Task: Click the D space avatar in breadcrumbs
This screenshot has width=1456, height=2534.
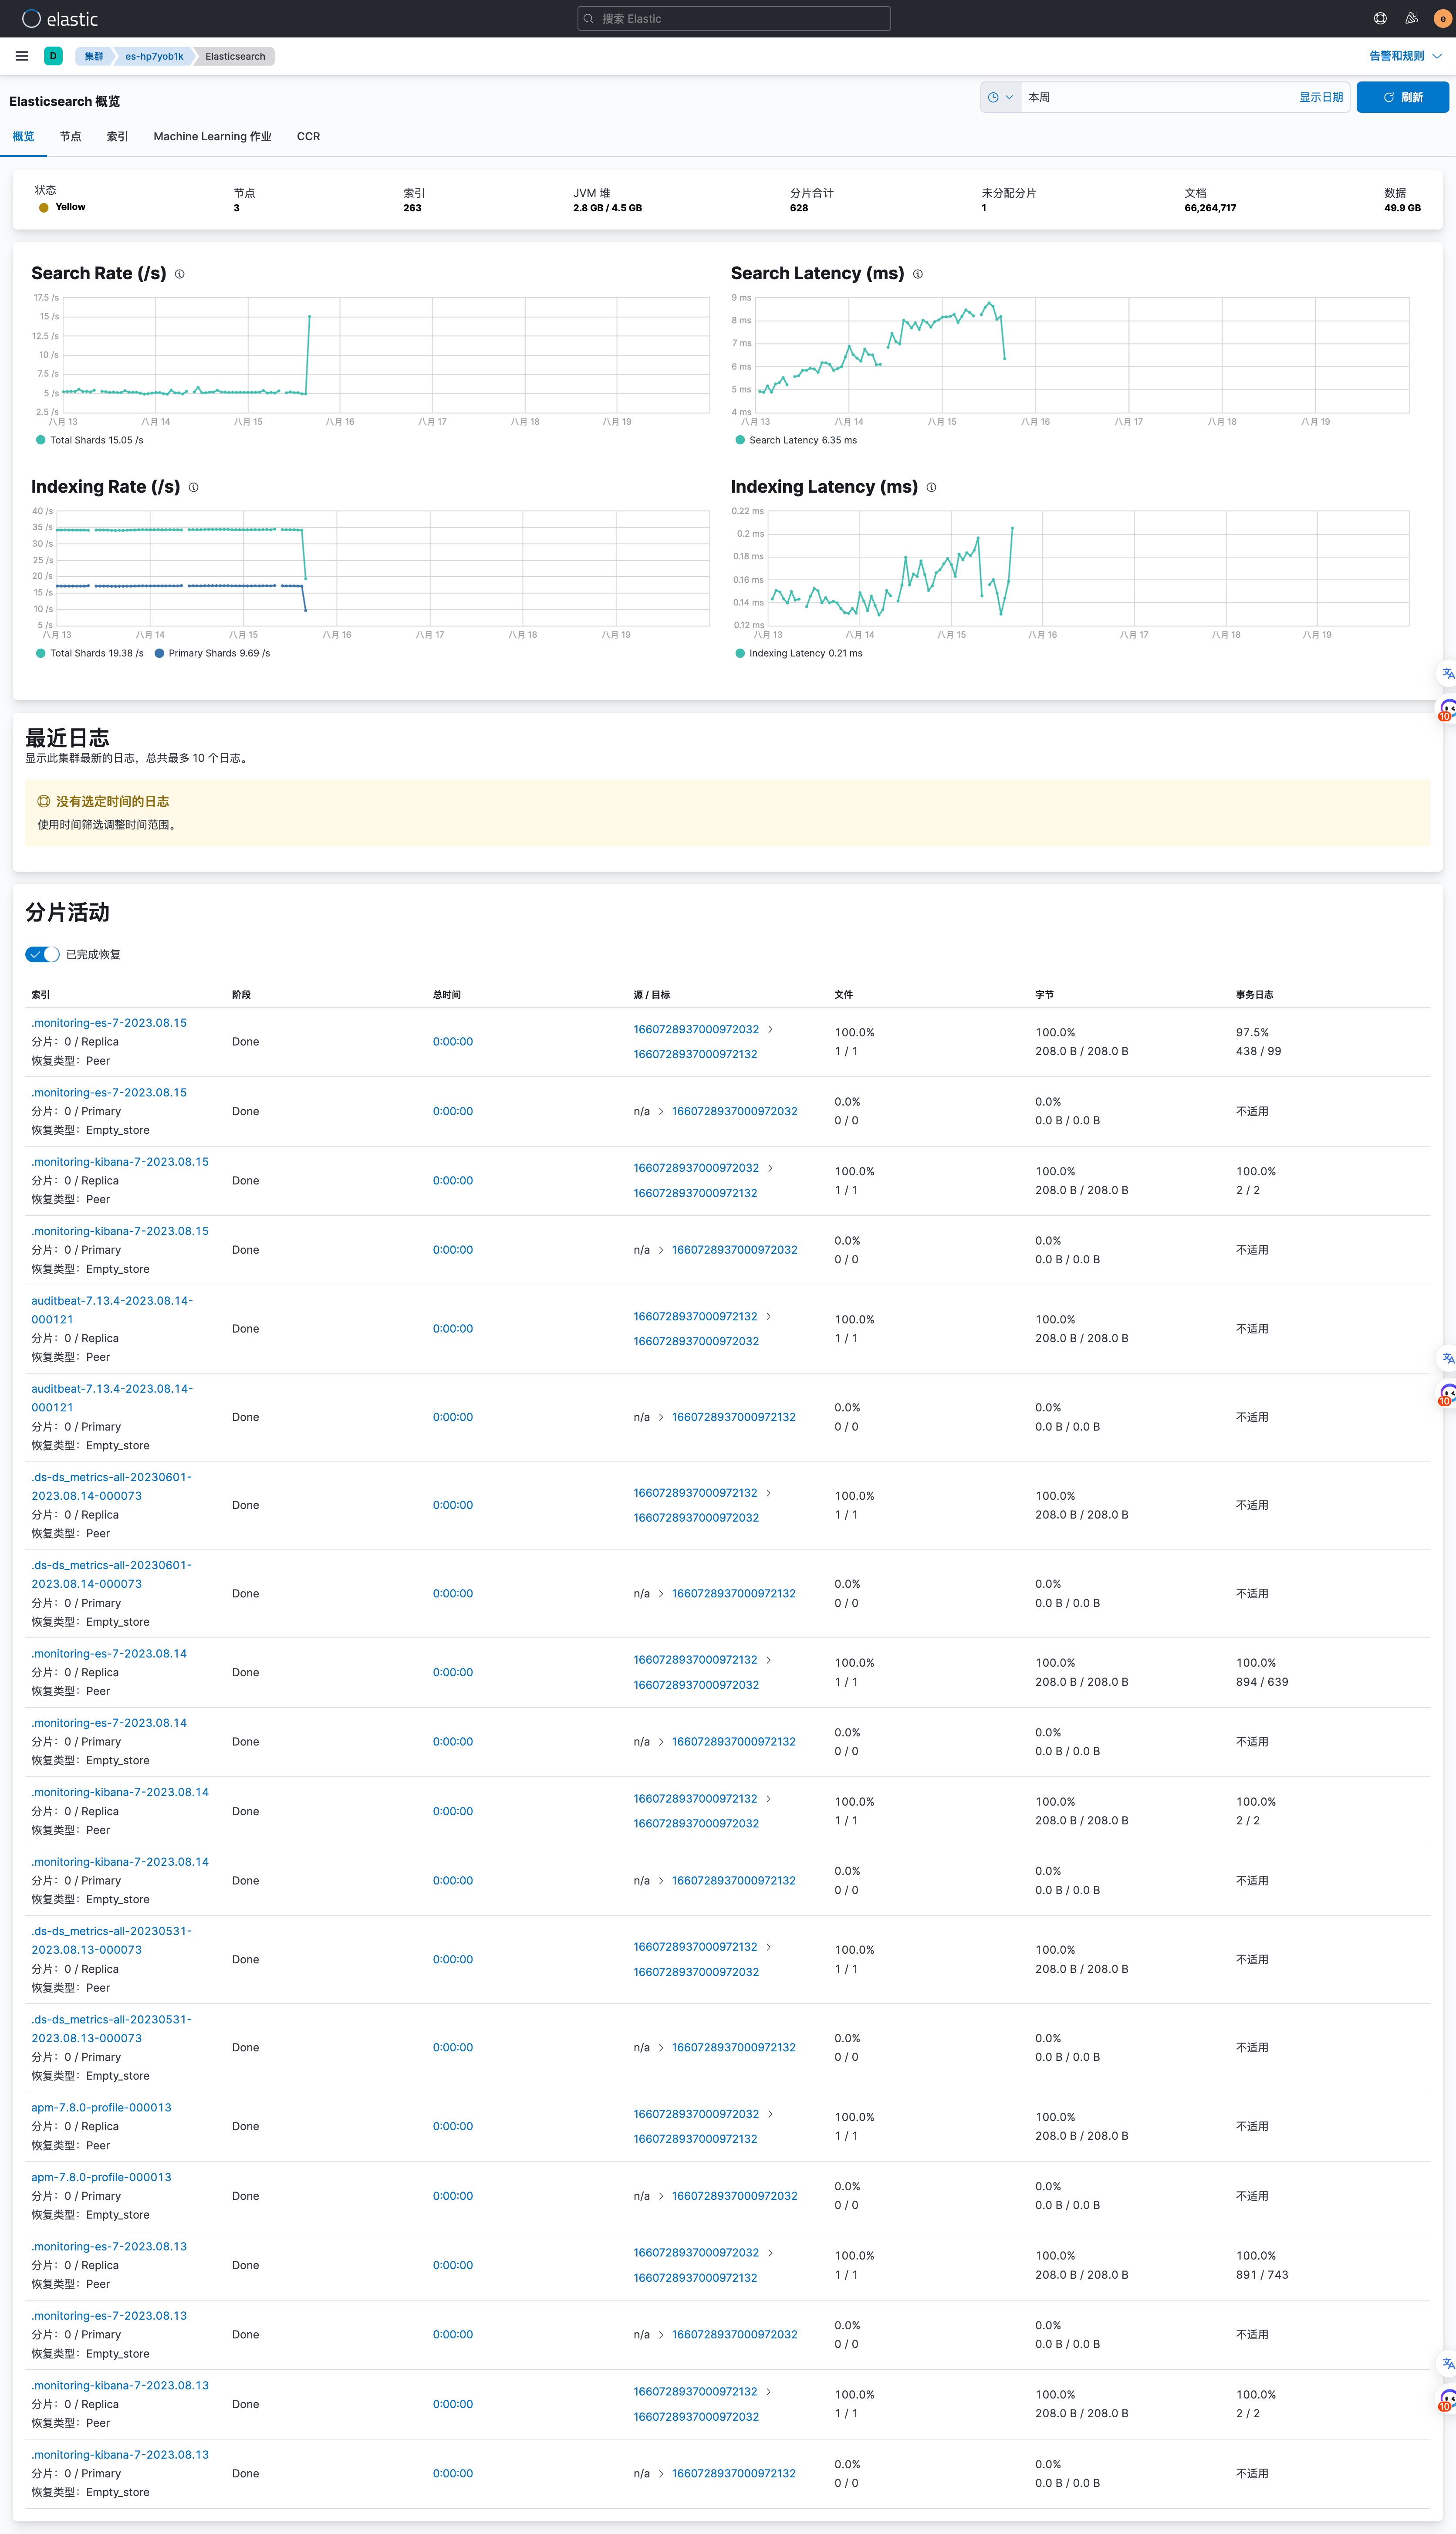Action: pos(53,56)
